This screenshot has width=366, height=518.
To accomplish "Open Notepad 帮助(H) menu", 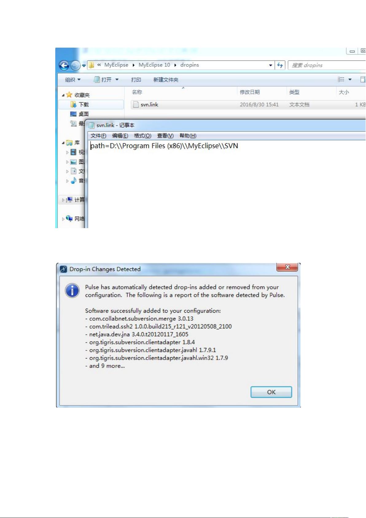I will [x=188, y=136].
